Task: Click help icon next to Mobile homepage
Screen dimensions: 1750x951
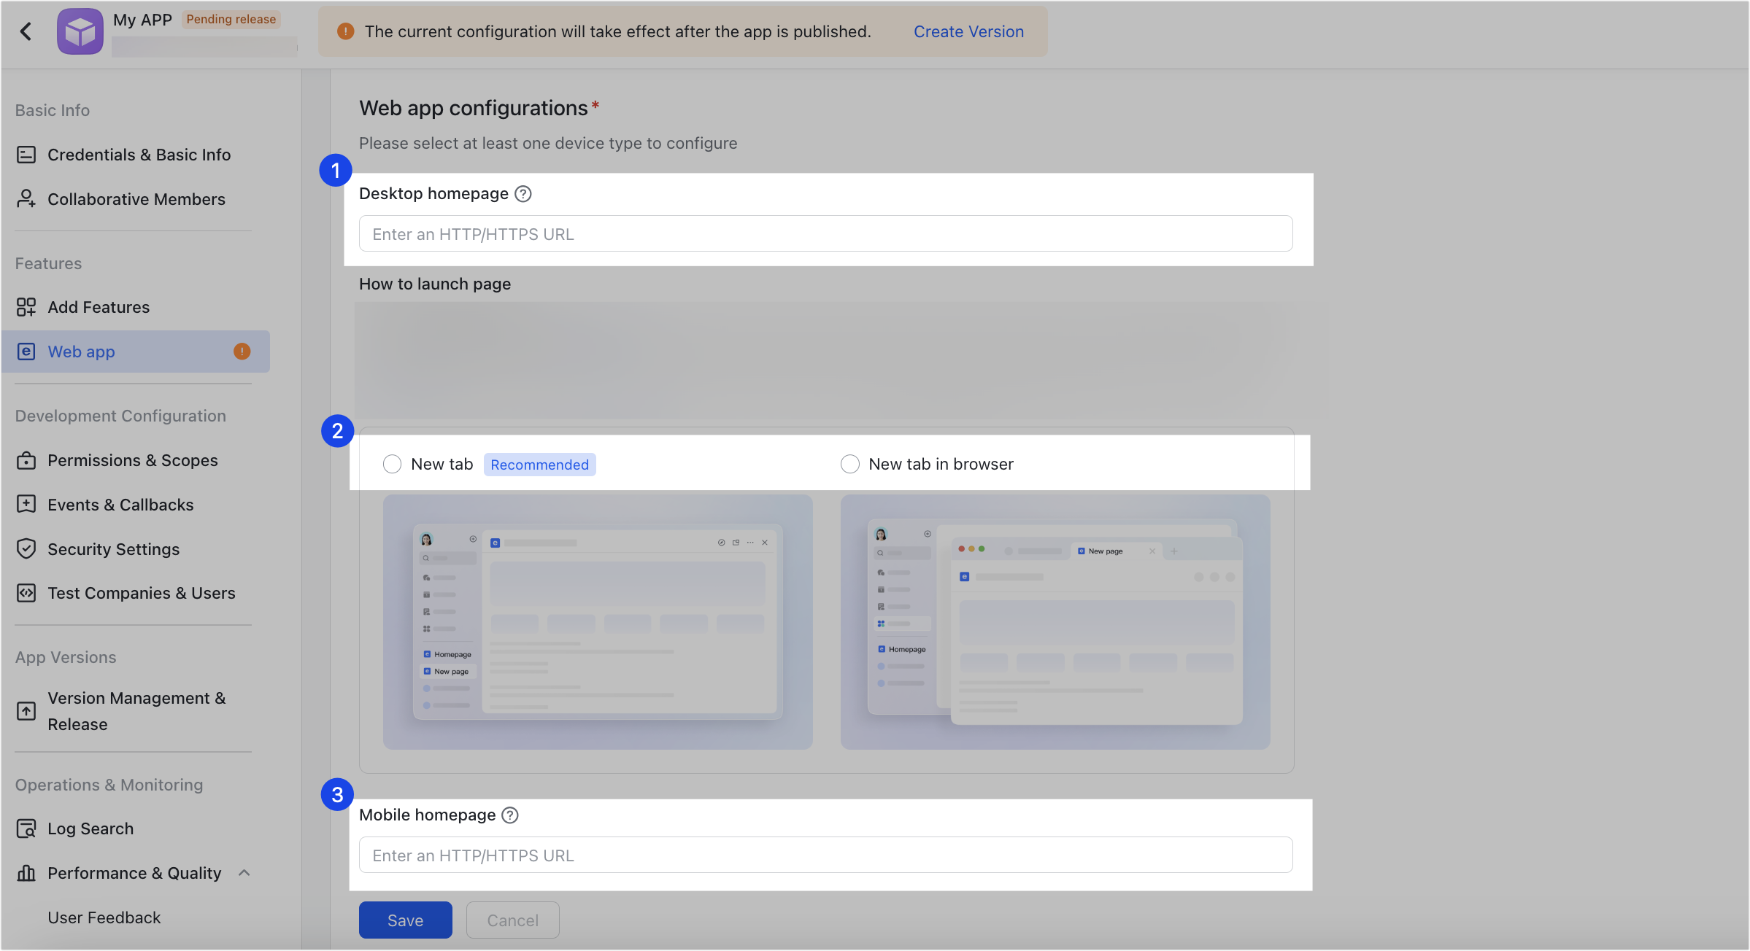Action: coord(511,815)
